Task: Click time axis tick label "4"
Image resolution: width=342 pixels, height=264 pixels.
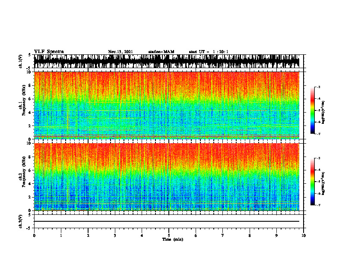Action: click(142, 236)
